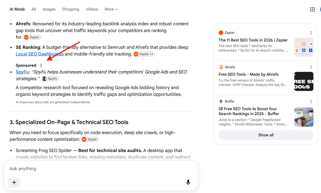Click the microphone voice input icon
Image resolution: width=321 pixels, height=193 pixels.
click(188, 182)
